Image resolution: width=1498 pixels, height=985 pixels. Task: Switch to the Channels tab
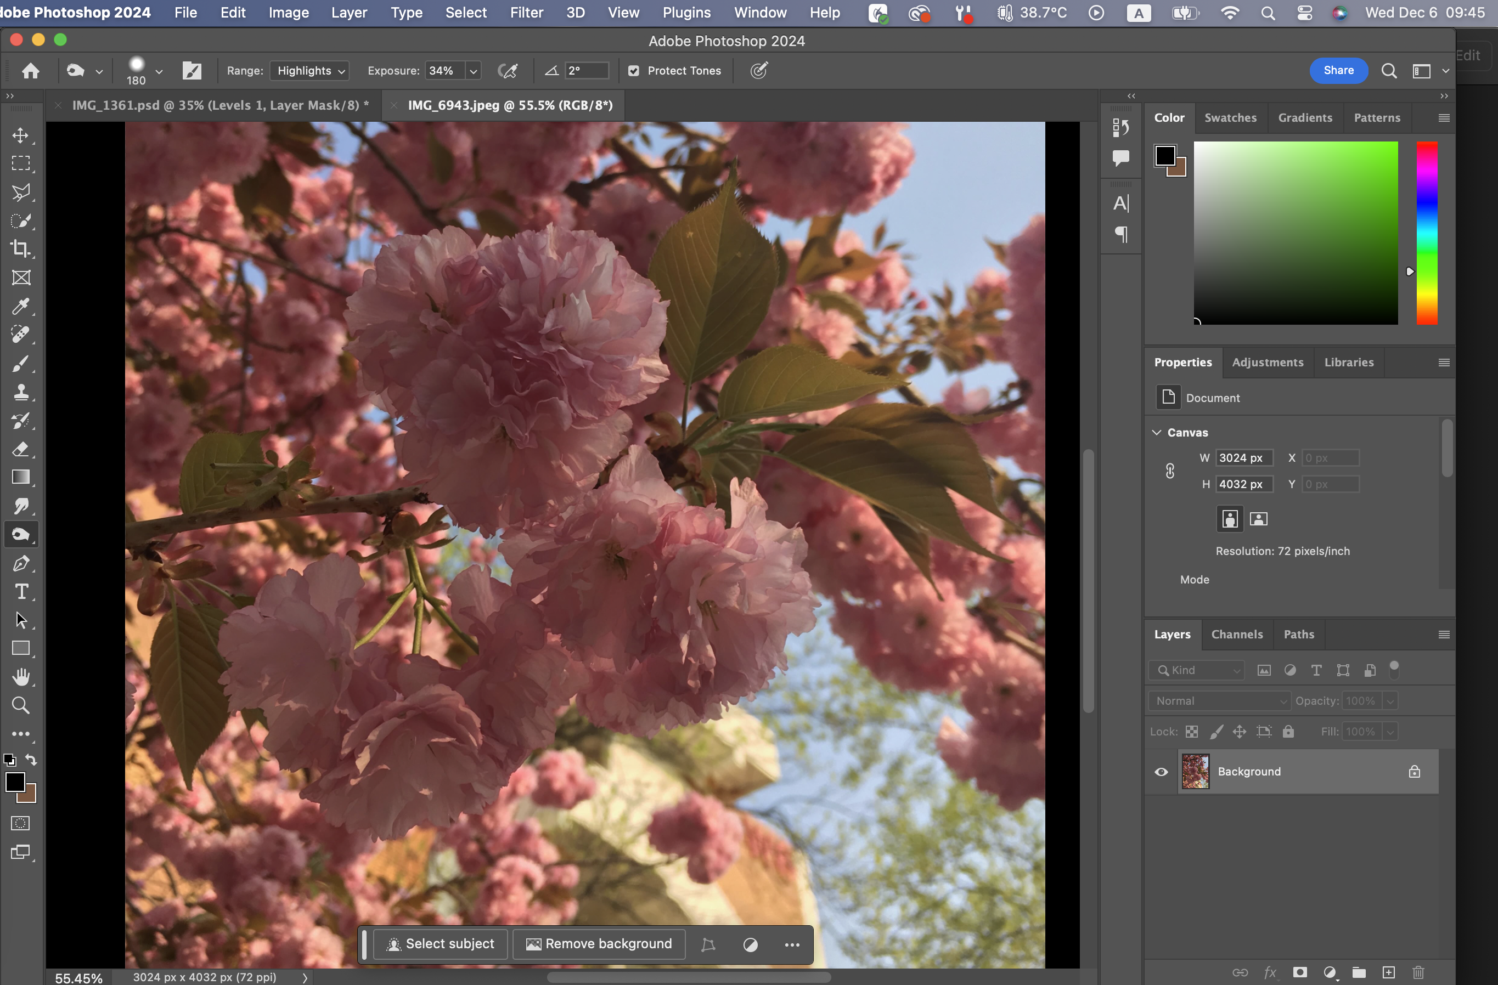(1237, 634)
